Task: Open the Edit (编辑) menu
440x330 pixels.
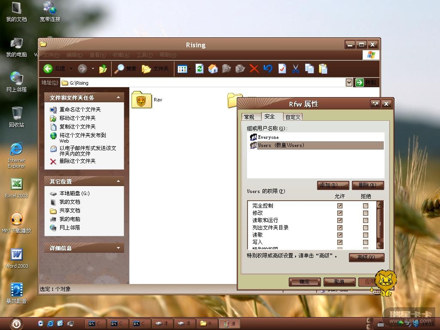Action: pos(74,55)
